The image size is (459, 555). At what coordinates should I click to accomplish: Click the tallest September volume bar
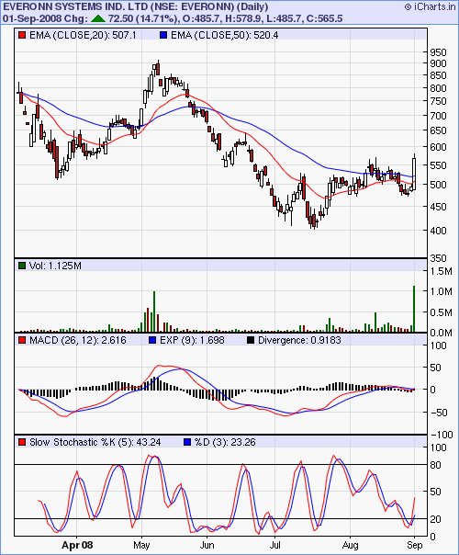click(x=414, y=309)
